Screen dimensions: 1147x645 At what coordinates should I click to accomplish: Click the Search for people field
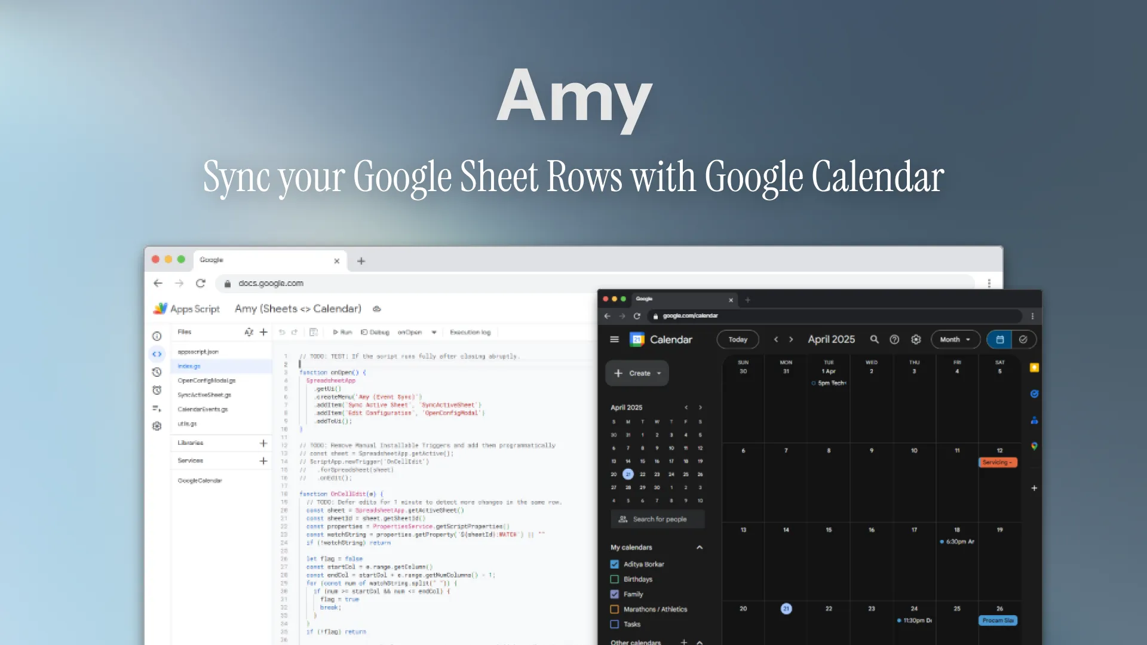[x=658, y=519]
